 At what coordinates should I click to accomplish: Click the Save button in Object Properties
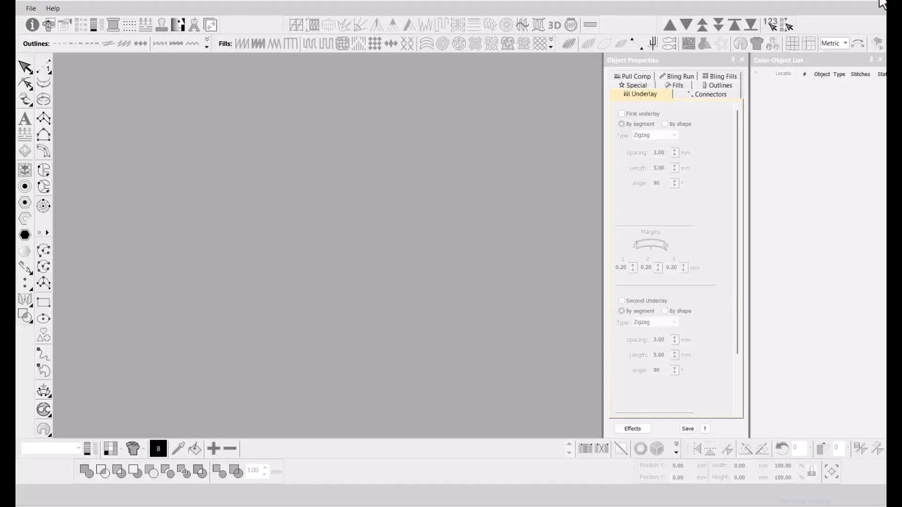[688, 429]
